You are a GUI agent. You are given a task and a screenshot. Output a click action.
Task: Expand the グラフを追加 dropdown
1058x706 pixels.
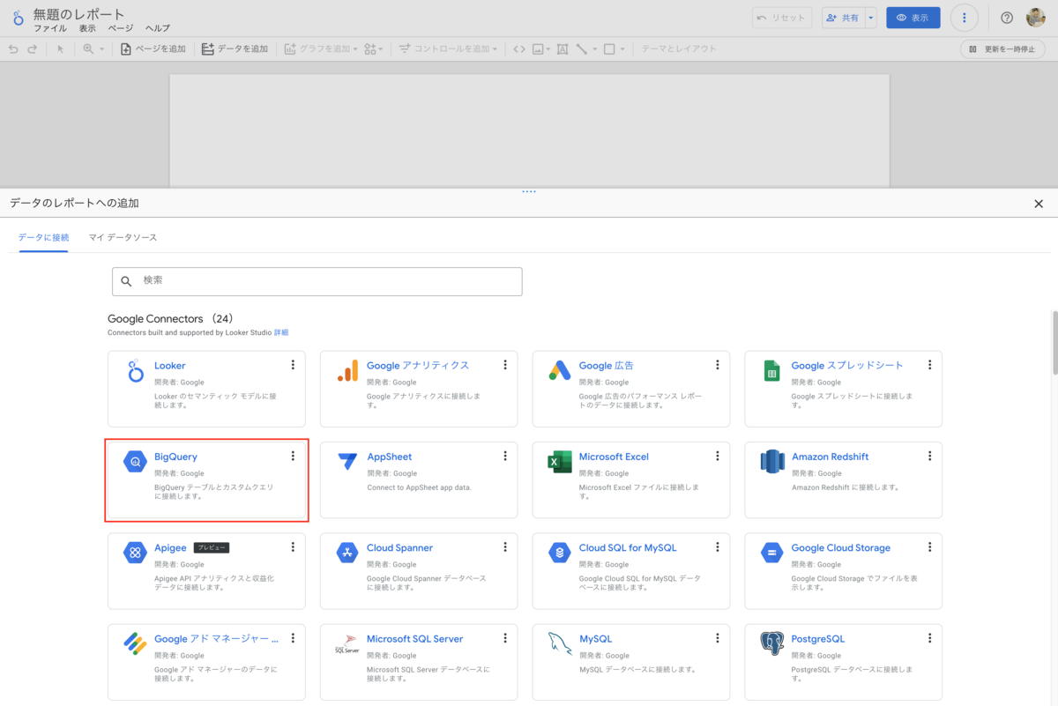click(x=355, y=49)
